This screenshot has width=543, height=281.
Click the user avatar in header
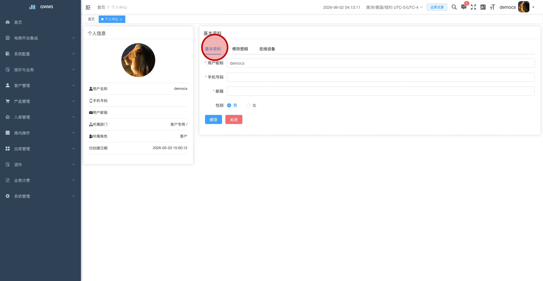(x=523, y=7)
